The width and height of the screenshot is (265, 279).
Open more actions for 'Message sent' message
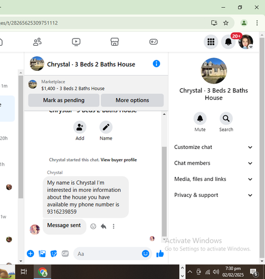coord(113,226)
